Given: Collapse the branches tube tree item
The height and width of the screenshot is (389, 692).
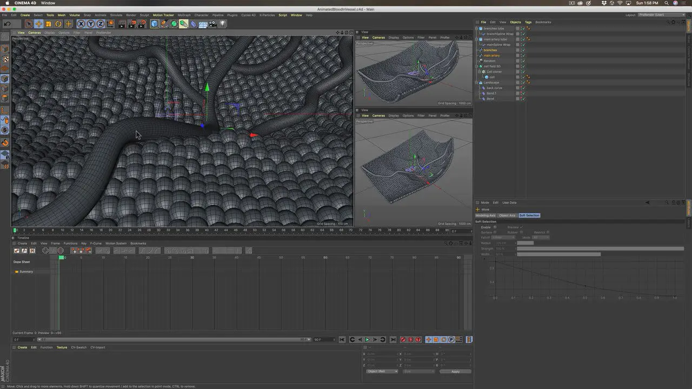Looking at the screenshot, I should (476, 28).
